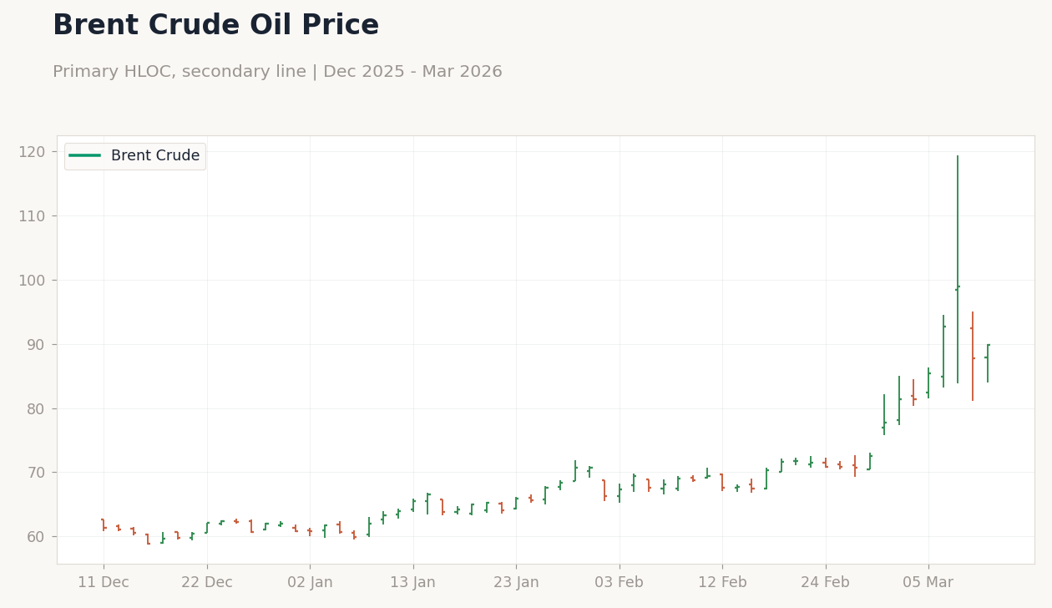
Task: Click the green bar at 05 Mar
Action: (928, 383)
